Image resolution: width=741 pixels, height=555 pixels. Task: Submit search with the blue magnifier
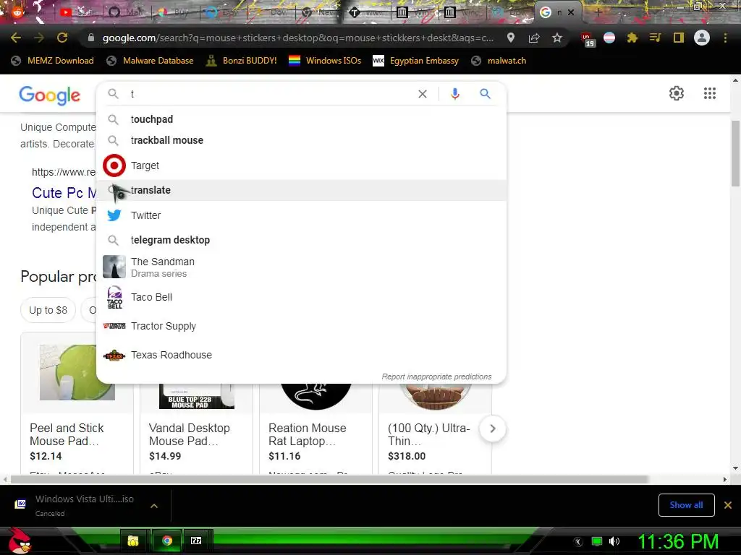[485, 94]
